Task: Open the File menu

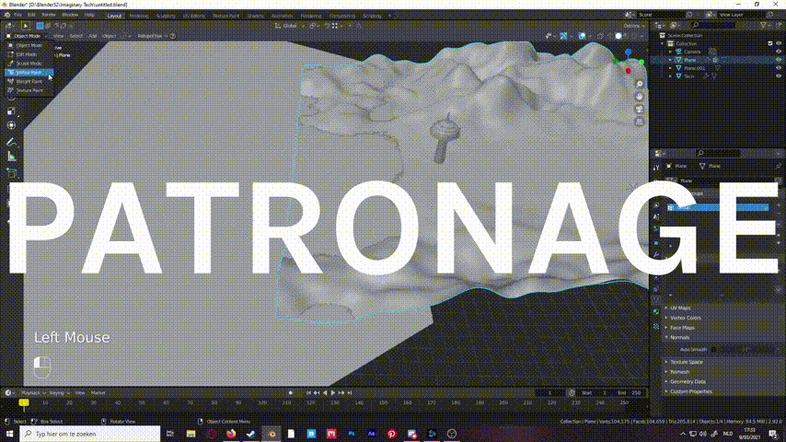Action: [18, 15]
